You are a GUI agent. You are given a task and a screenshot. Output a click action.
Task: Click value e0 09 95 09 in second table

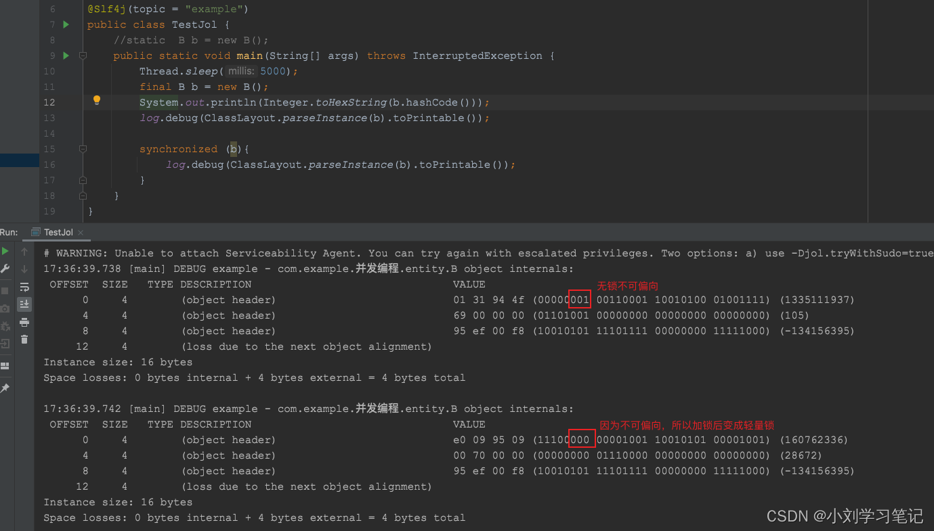pos(488,440)
